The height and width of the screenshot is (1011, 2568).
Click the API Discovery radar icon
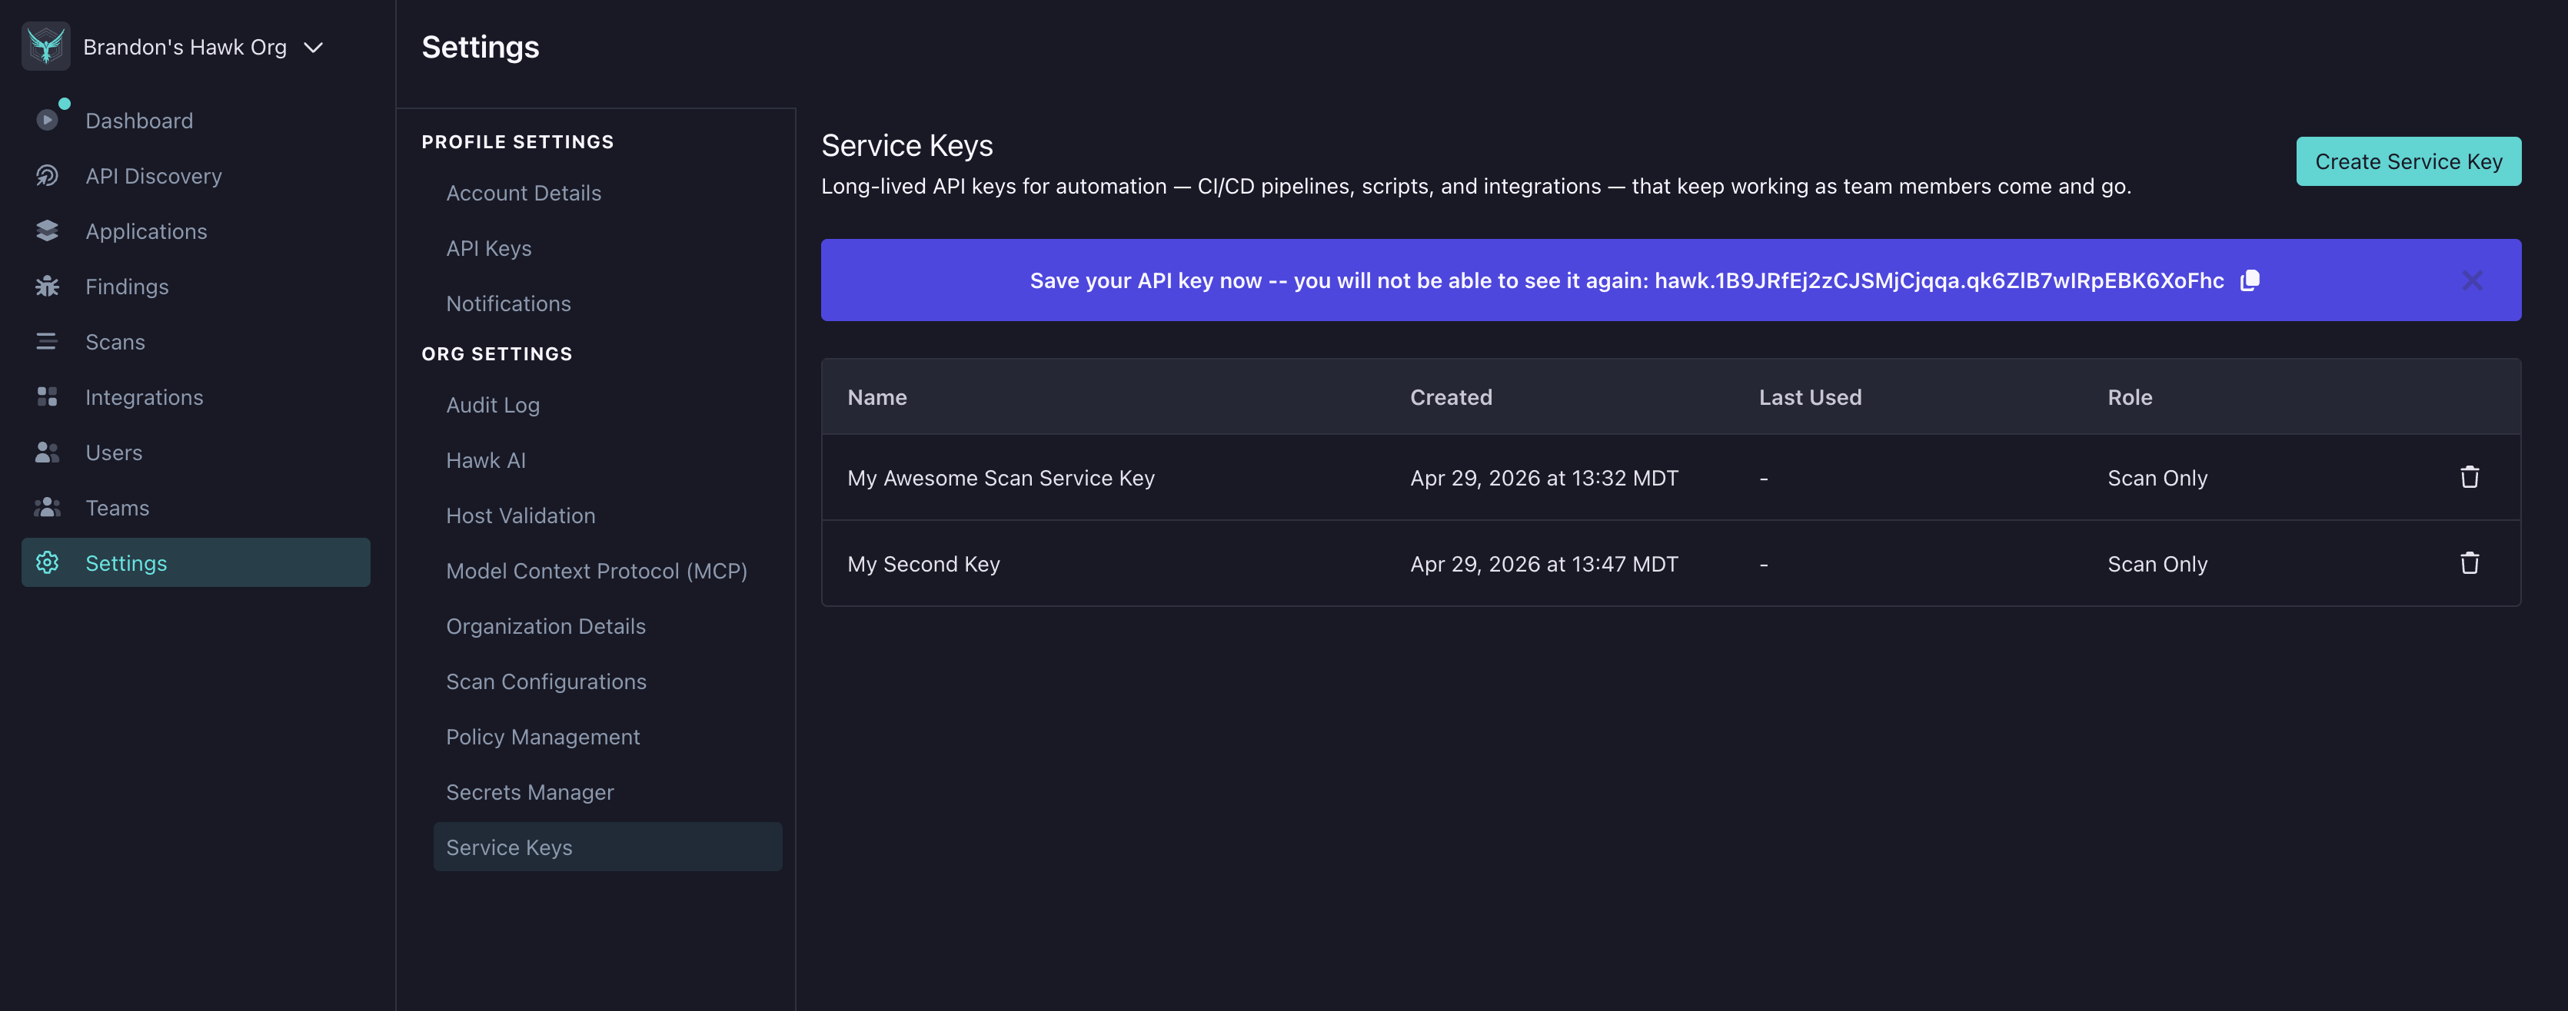tap(47, 176)
